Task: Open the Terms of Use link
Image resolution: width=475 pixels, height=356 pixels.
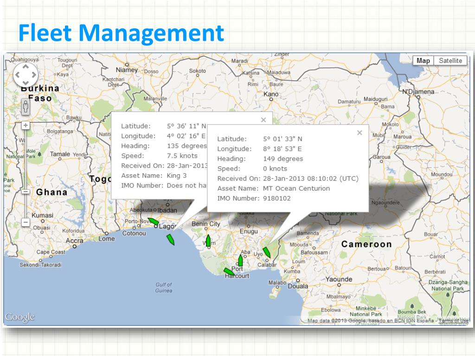Action: tap(454, 320)
